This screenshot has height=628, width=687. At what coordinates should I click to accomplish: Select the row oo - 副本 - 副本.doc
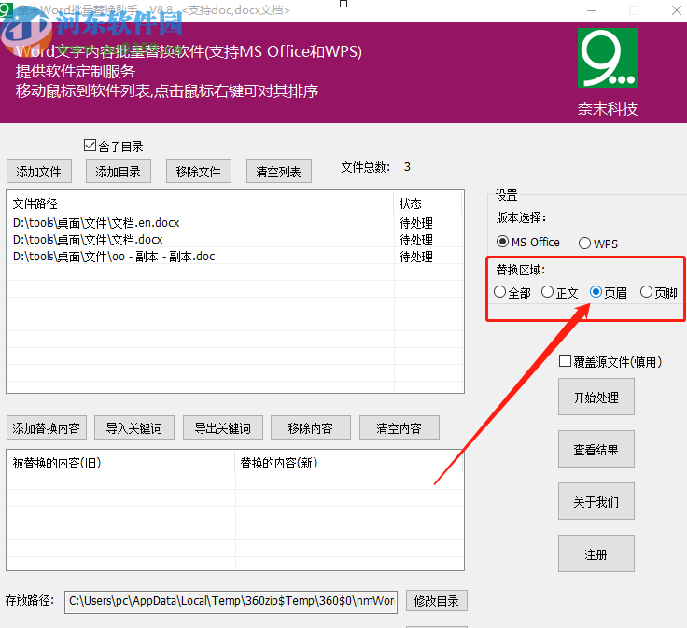point(235,257)
